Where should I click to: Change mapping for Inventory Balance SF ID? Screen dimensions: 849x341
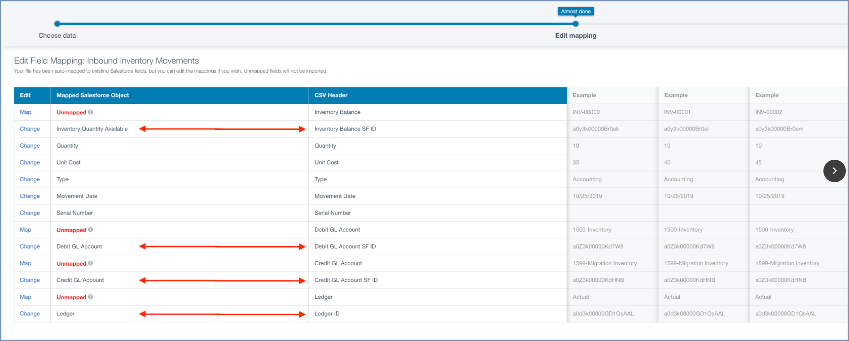click(x=30, y=129)
